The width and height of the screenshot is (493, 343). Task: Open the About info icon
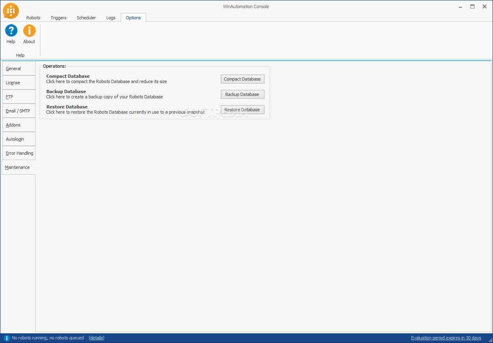(x=29, y=34)
